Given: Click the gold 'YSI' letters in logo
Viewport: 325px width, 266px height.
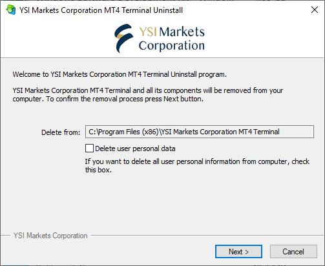Looking at the screenshot, I should (148, 32).
